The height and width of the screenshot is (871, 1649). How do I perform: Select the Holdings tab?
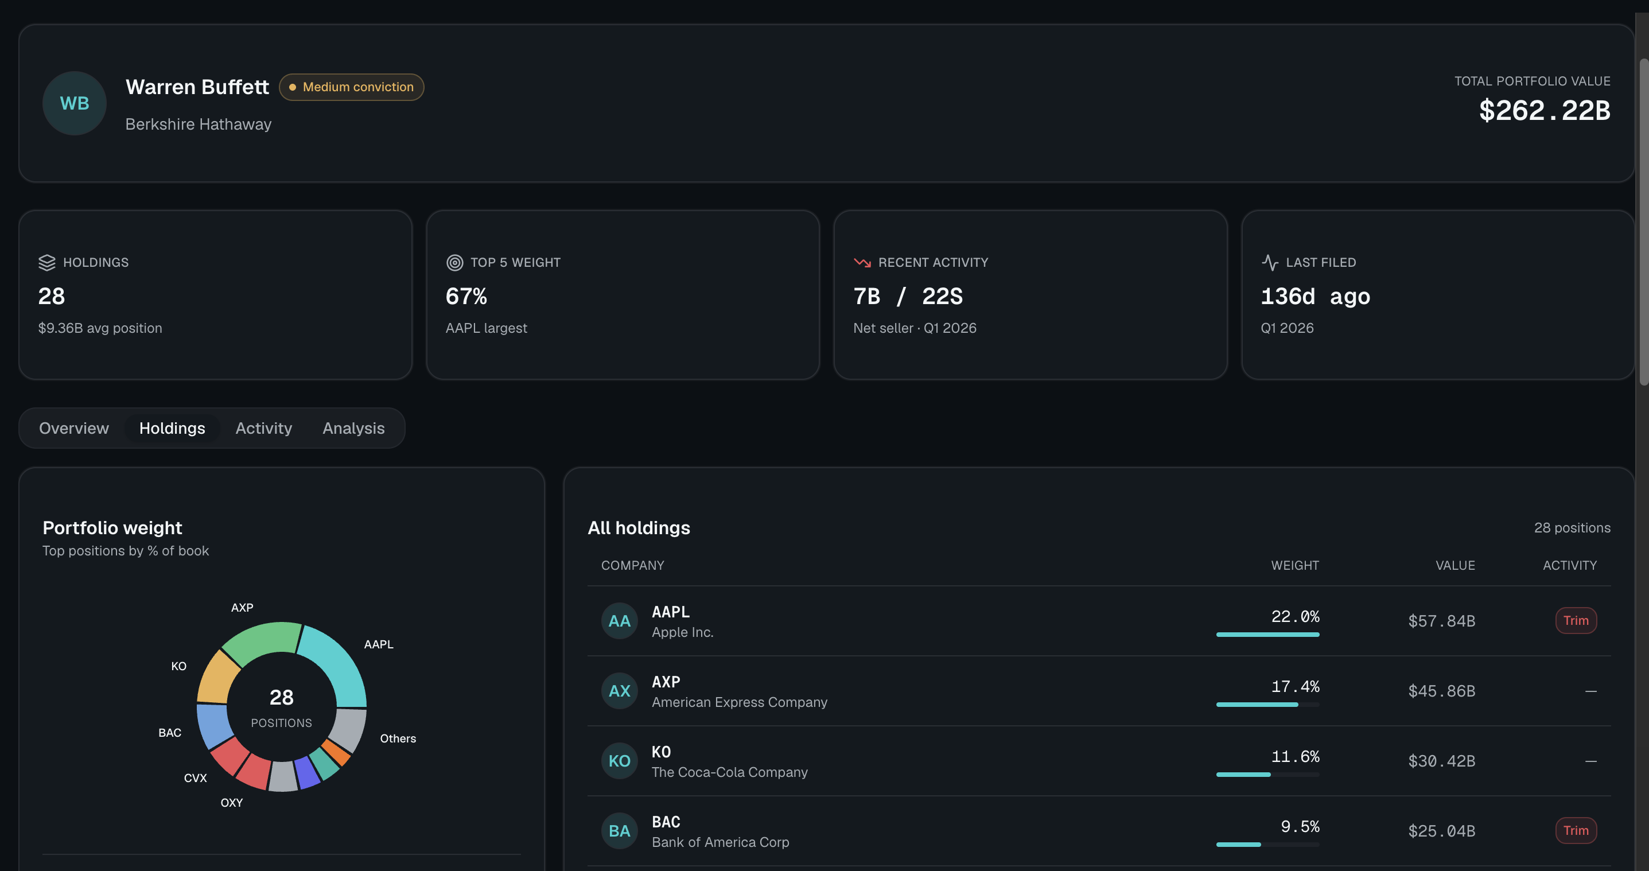[172, 428]
